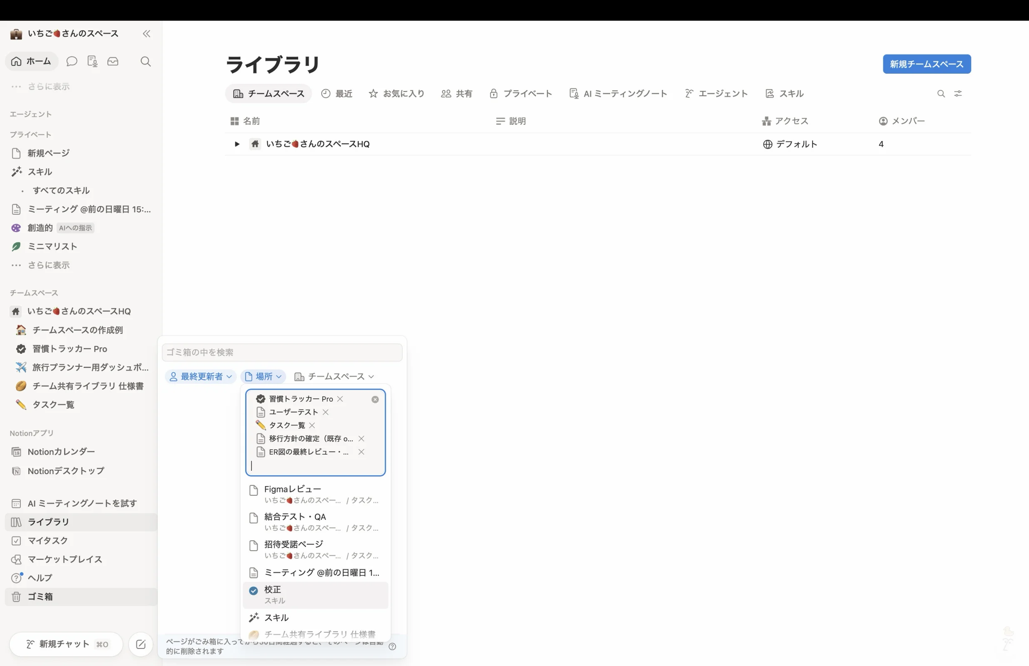Switch to チームスペース tab
The width and height of the screenshot is (1029, 666).
[268, 94]
